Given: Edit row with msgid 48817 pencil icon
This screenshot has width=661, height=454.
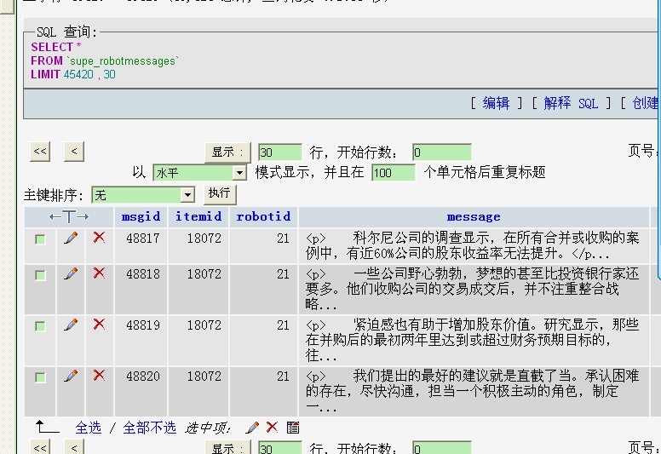Looking at the screenshot, I should click(71, 238).
